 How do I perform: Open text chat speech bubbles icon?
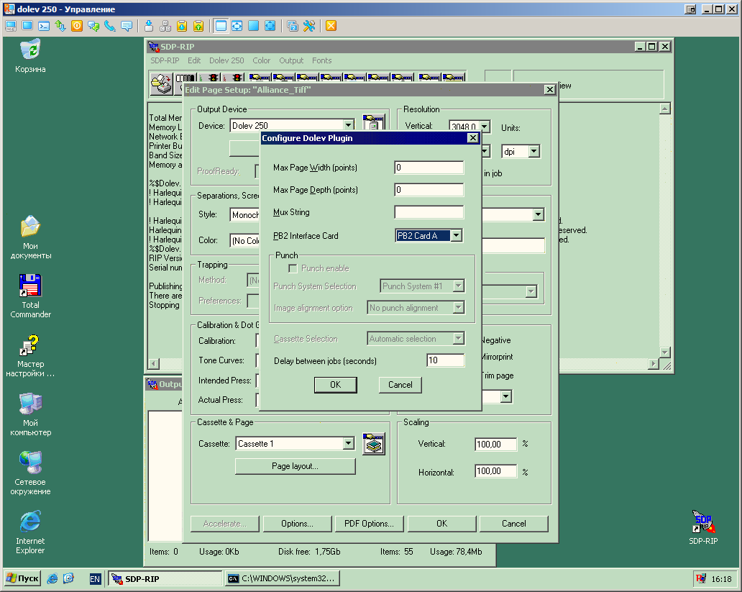coord(93,26)
